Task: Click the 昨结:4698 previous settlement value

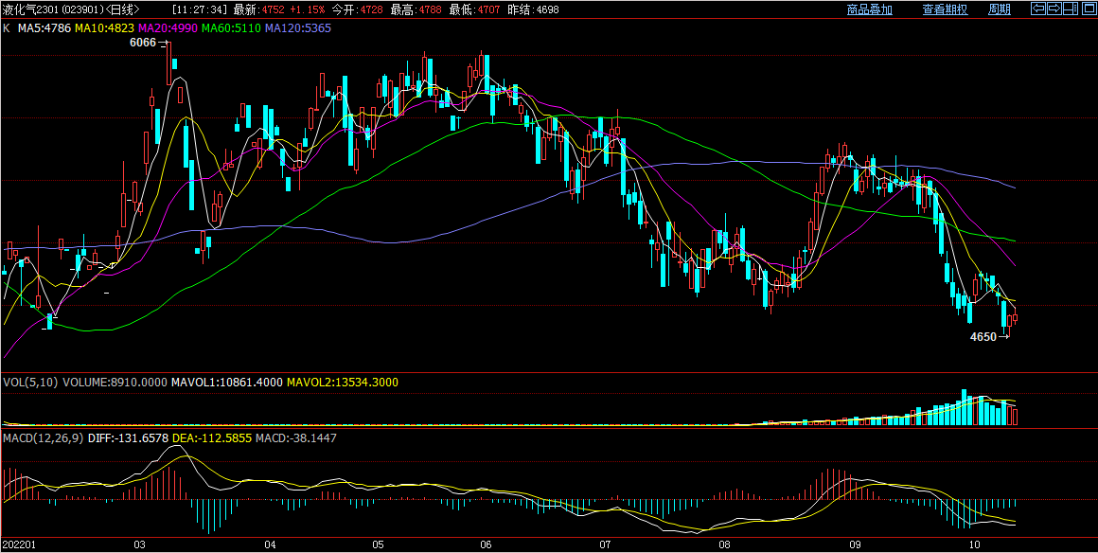Action: pos(532,9)
